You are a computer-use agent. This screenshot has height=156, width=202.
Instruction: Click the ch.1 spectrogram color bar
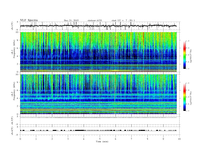click(184, 55)
